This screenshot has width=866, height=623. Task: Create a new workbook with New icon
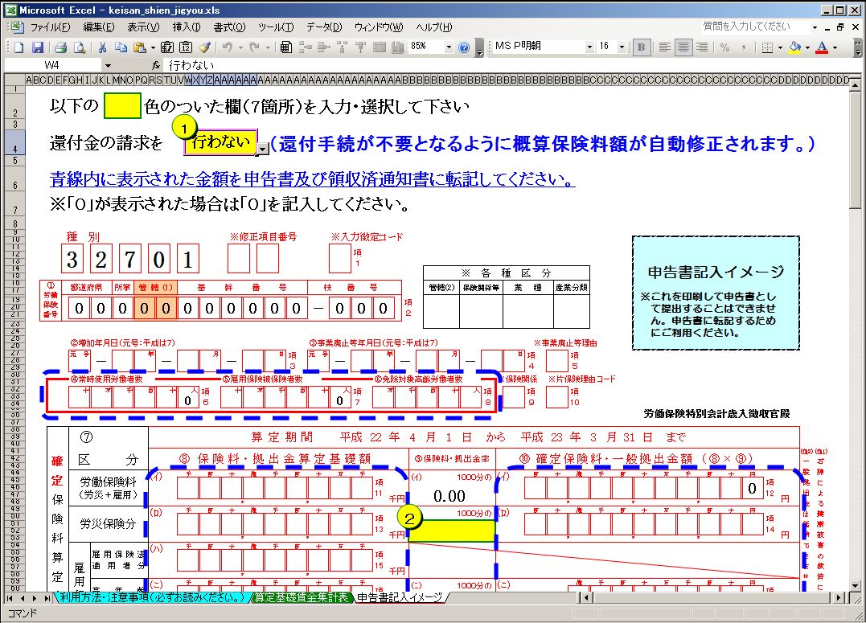pyautogui.click(x=18, y=47)
